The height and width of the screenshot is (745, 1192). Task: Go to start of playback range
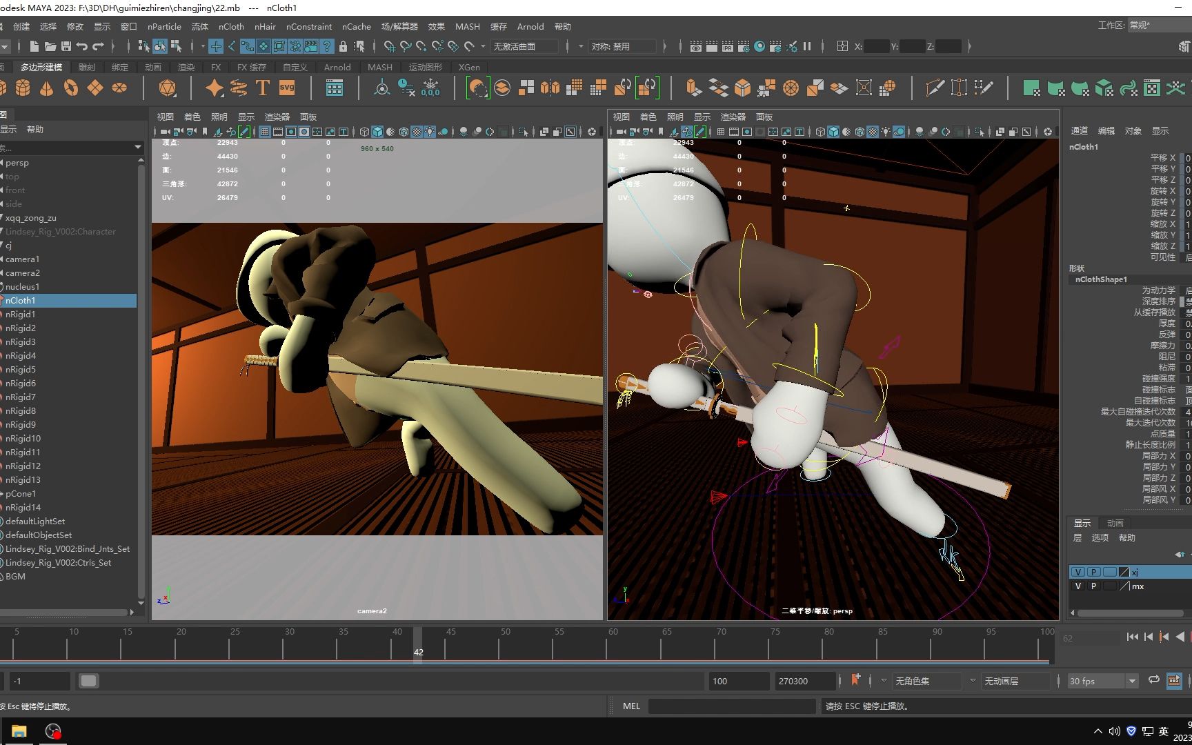[x=1132, y=637]
